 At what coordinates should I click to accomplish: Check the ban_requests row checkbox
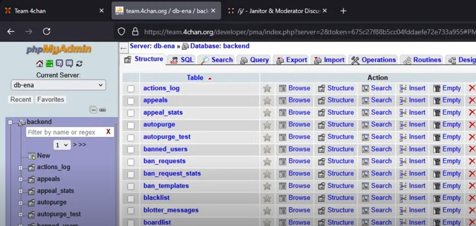(x=131, y=162)
